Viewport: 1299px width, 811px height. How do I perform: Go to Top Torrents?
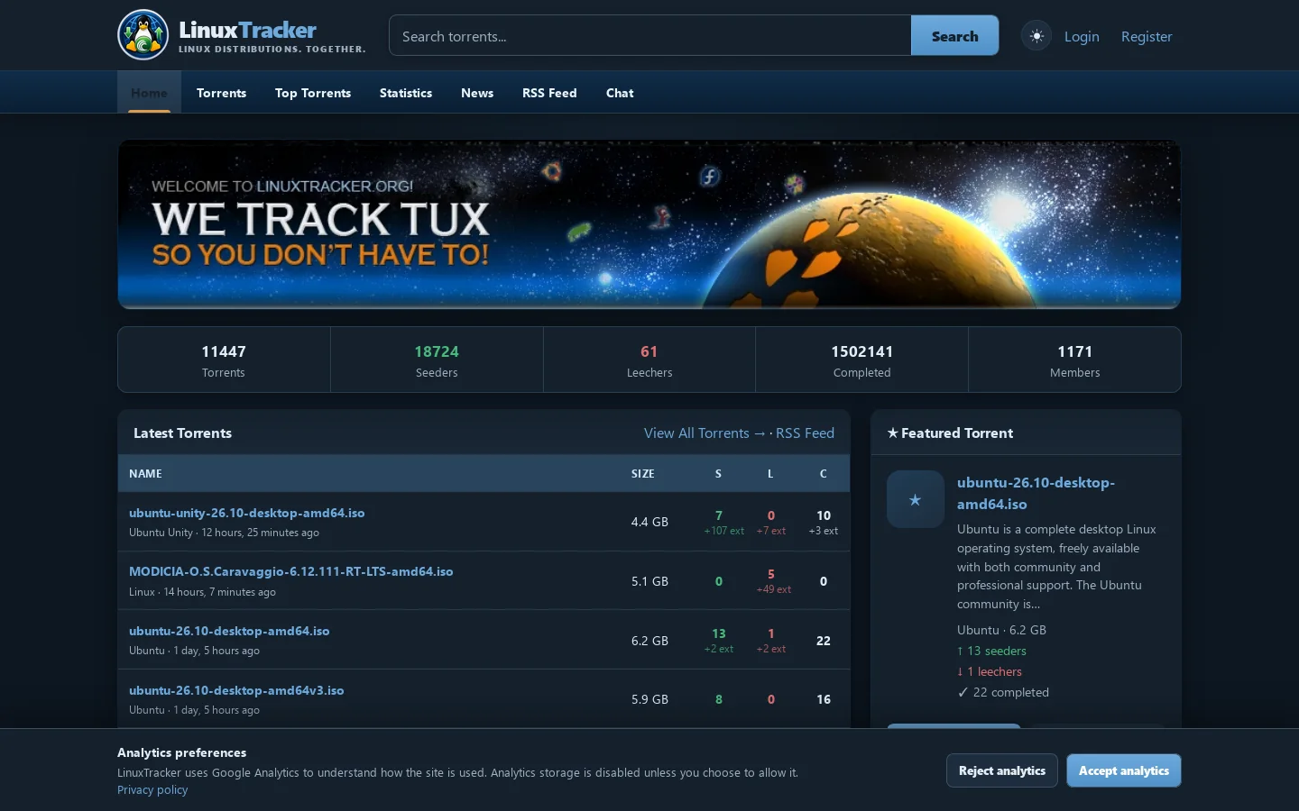[313, 93]
